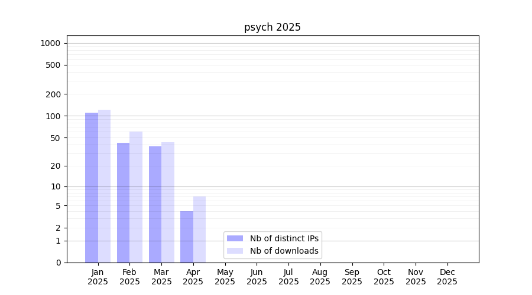
Task: Click the March downloads bar
Action: pos(168,202)
